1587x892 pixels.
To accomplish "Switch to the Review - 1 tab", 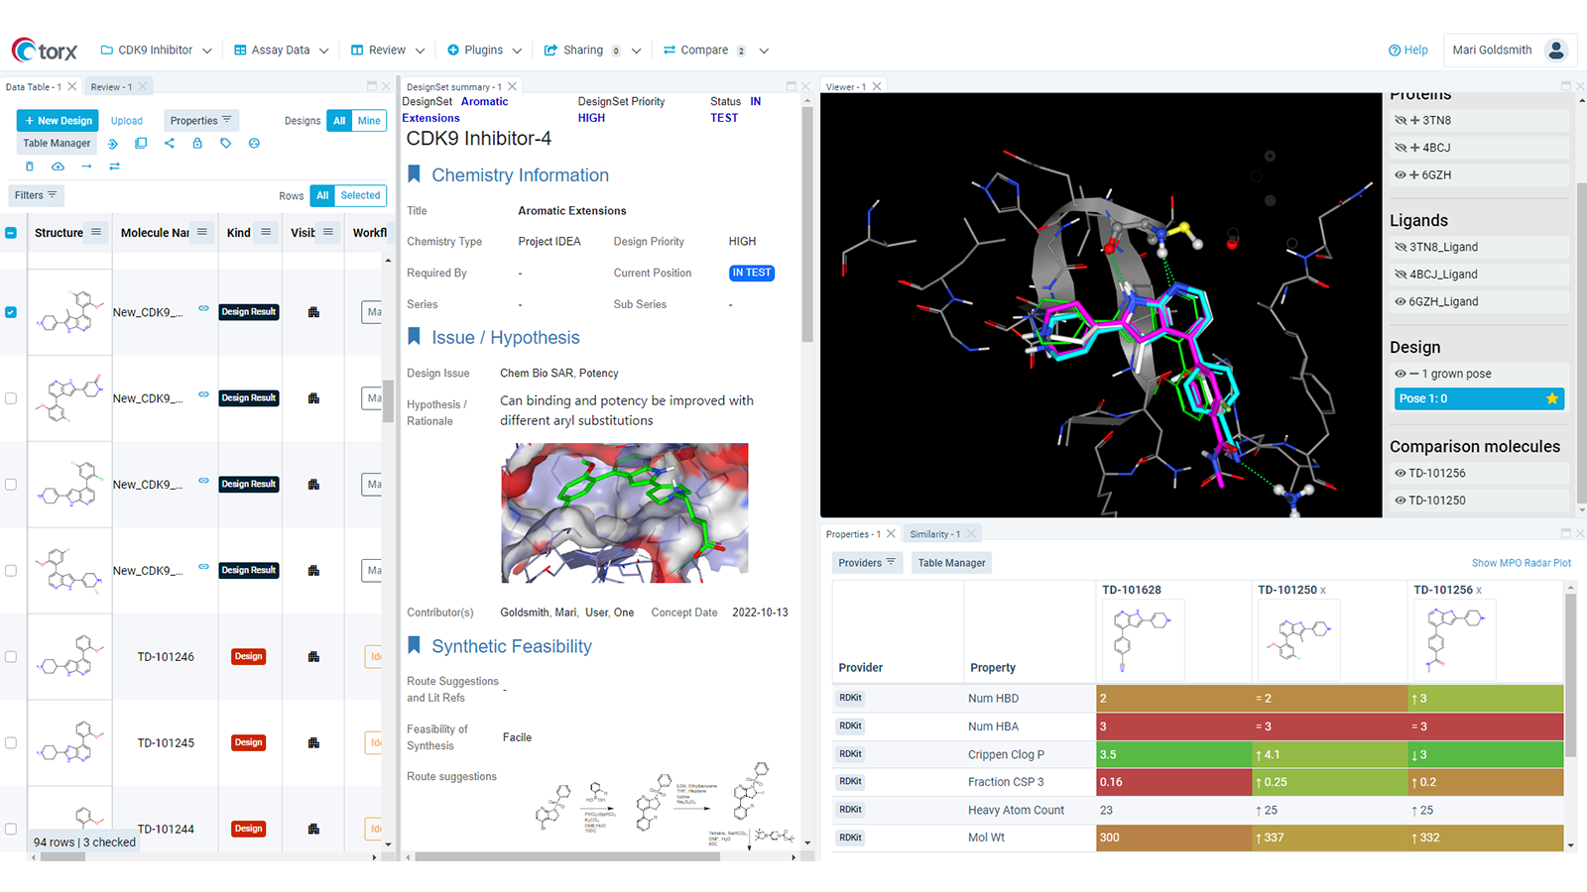I will [111, 87].
